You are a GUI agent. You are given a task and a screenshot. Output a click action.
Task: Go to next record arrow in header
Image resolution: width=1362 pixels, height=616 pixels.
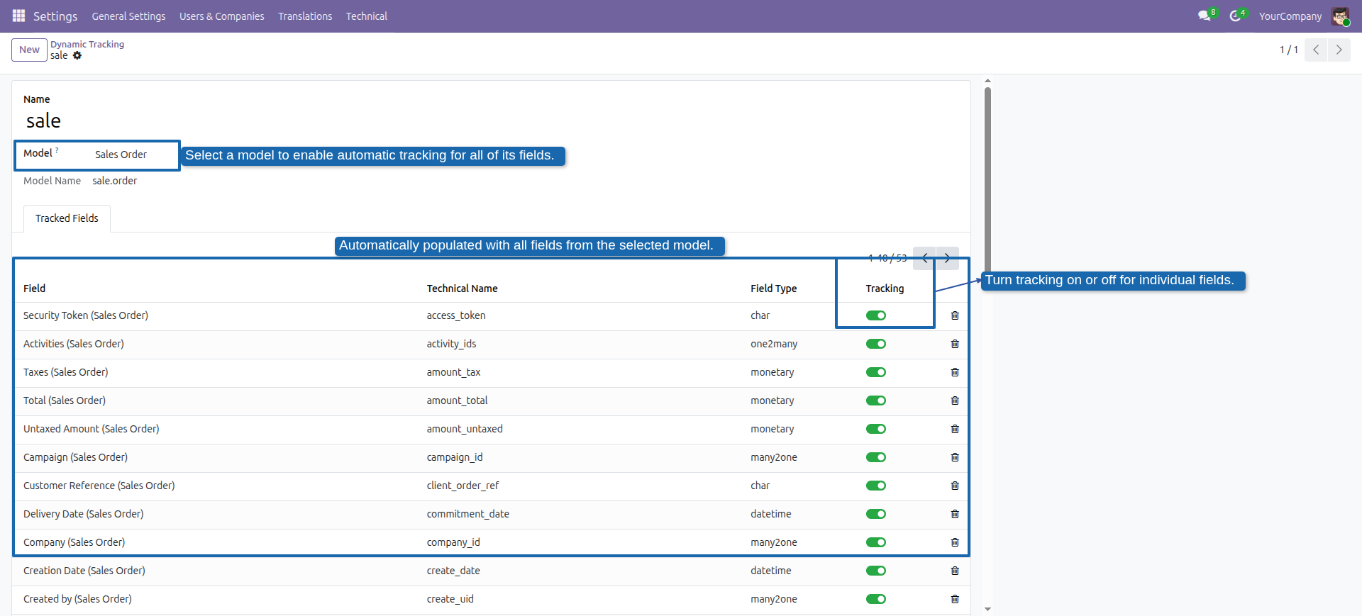click(x=1339, y=50)
